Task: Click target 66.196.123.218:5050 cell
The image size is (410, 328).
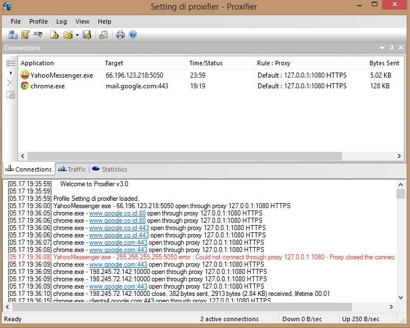Action: [x=134, y=75]
